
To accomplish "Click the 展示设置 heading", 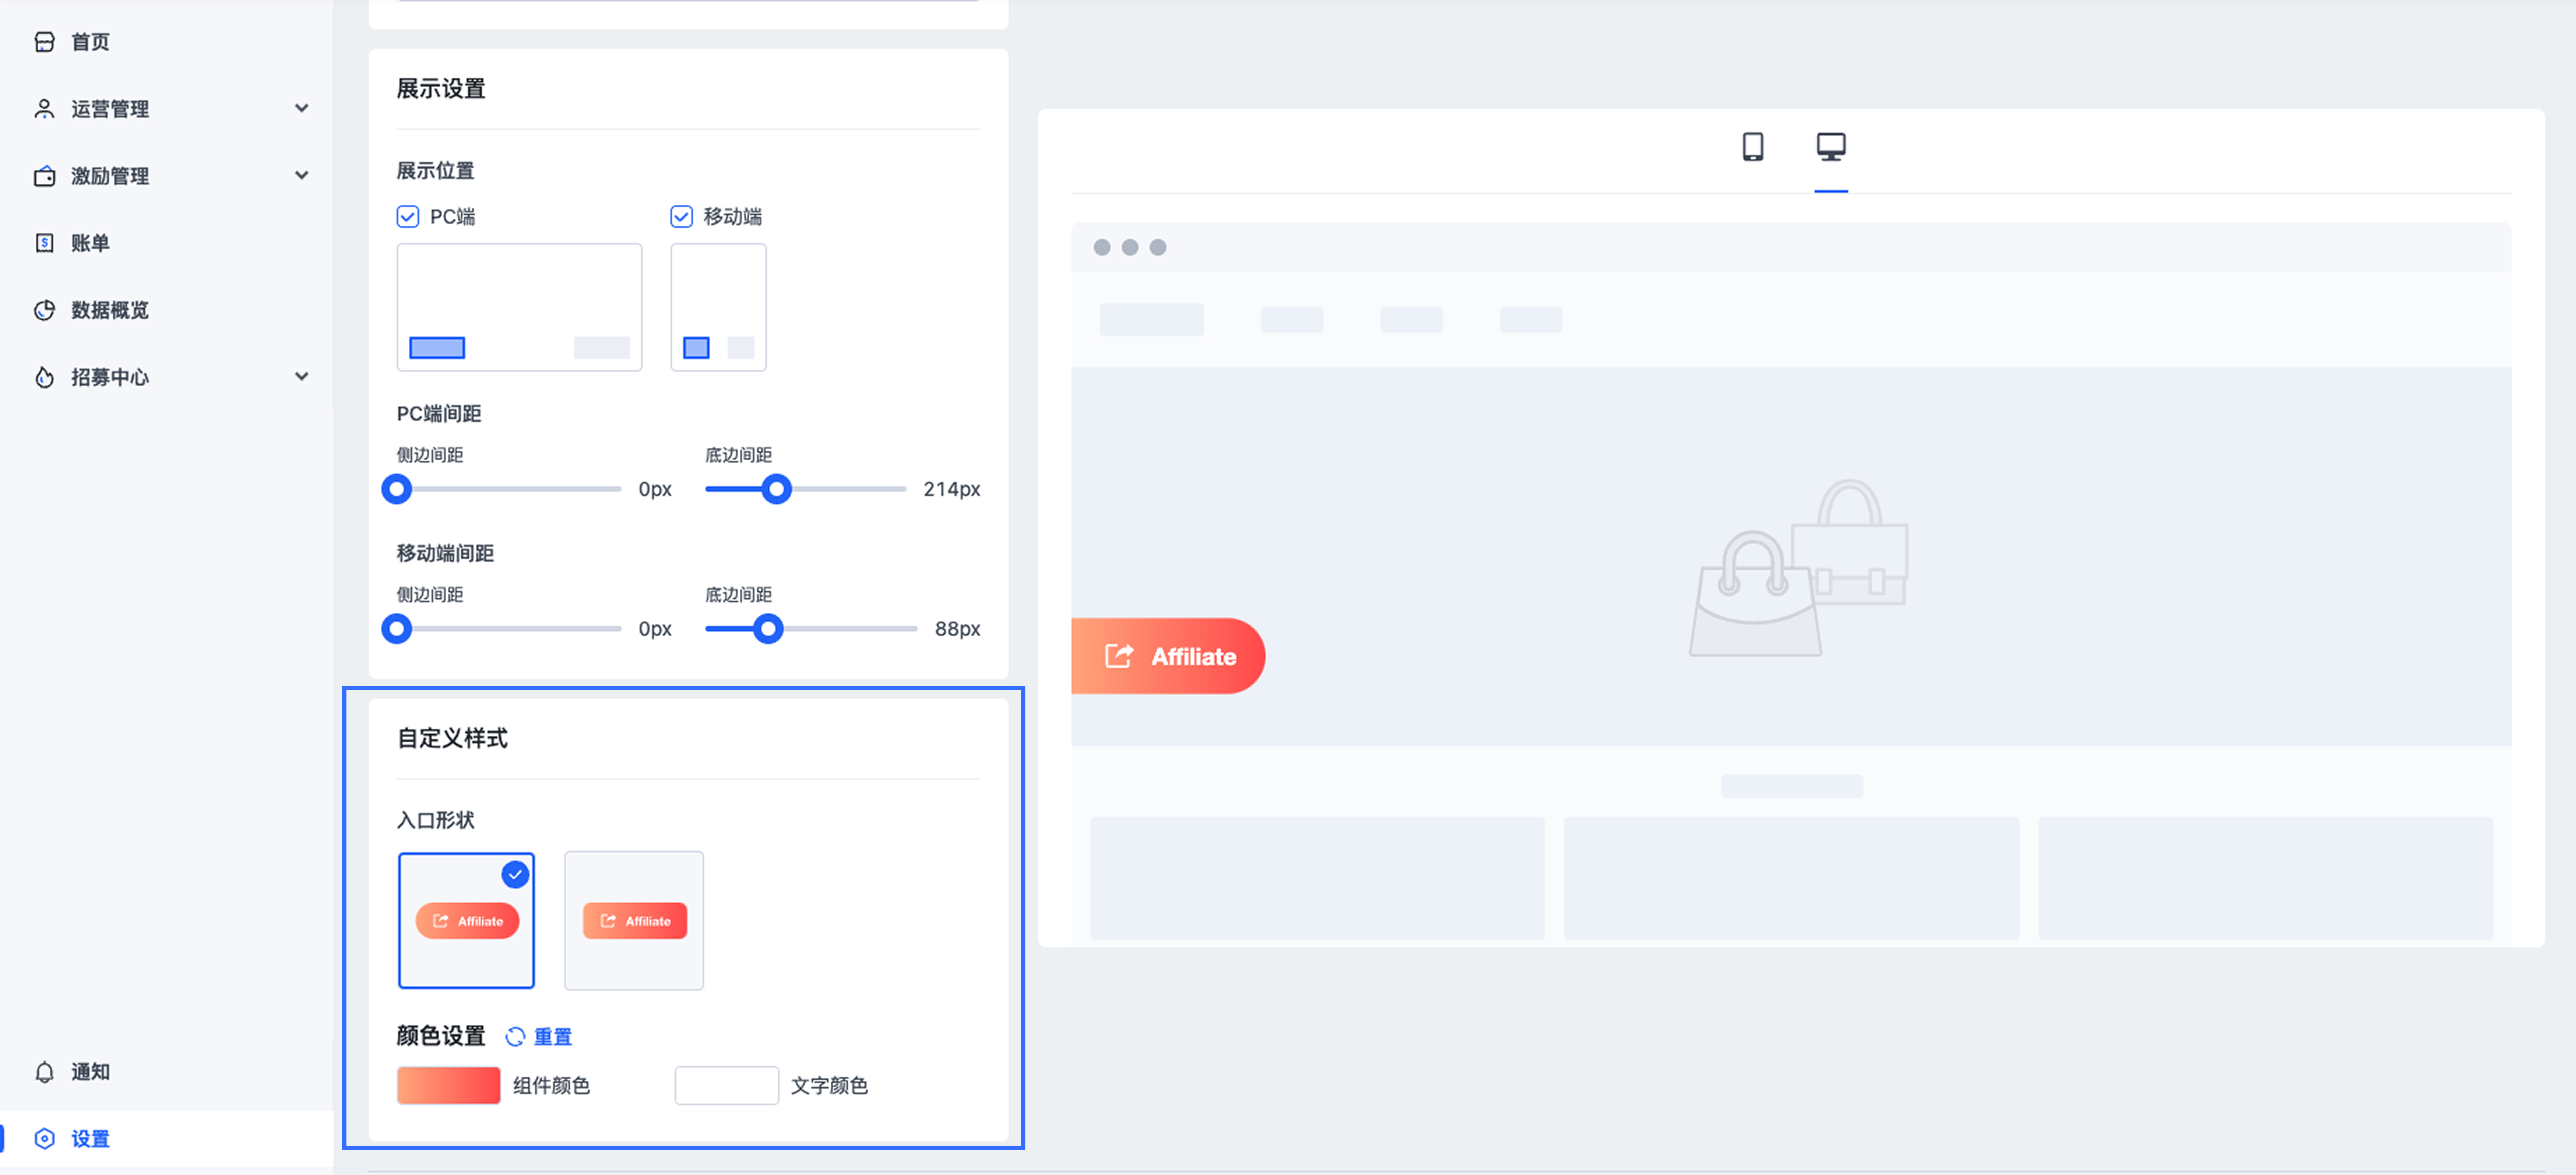I will point(441,89).
